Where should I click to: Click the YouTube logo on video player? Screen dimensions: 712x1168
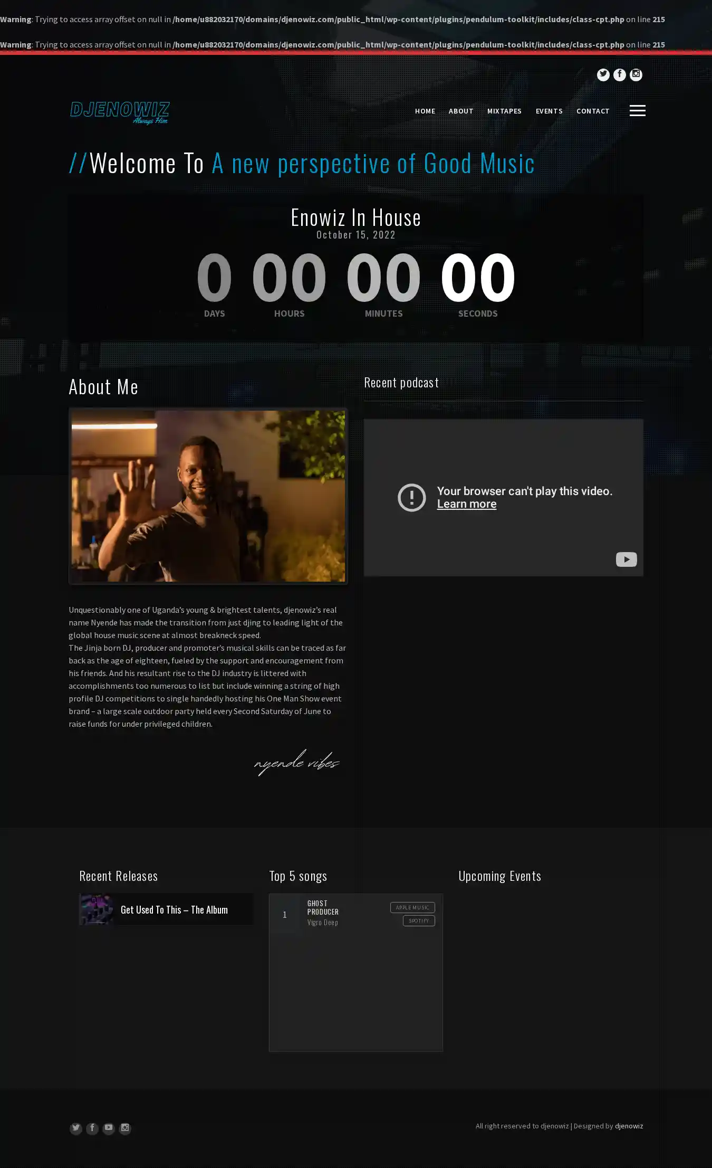tap(626, 559)
